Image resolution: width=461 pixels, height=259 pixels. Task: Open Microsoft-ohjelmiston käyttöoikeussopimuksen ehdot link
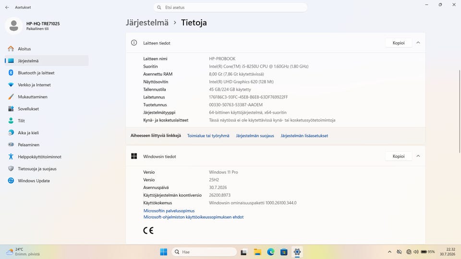point(194,217)
